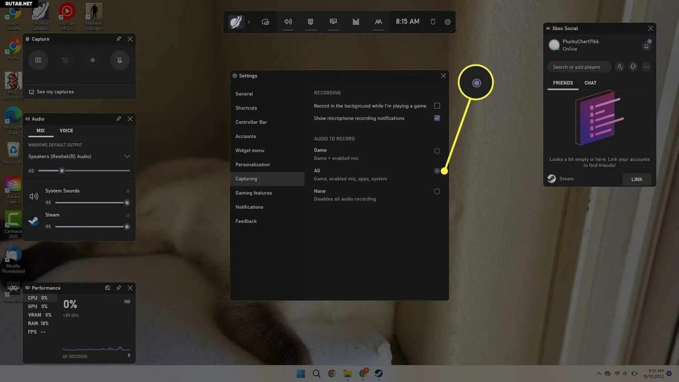Viewport: 679px width, 382px height.
Task: Expand the Game Bar widget menu chevron
Action: click(x=249, y=22)
